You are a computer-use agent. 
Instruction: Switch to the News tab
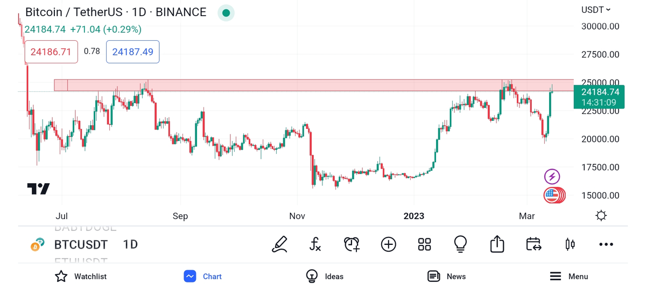tap(446, 277)
